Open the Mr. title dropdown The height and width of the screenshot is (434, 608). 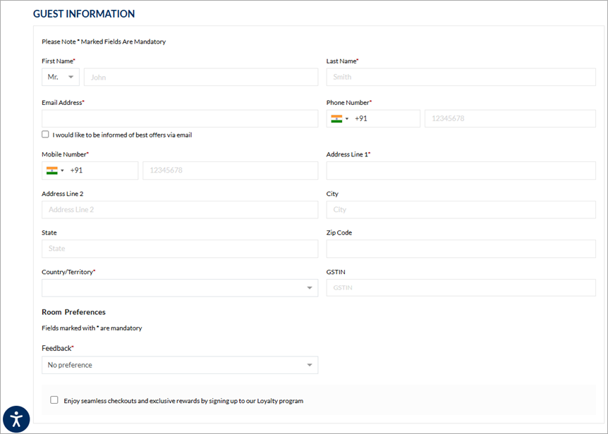[x=61, y=77]
